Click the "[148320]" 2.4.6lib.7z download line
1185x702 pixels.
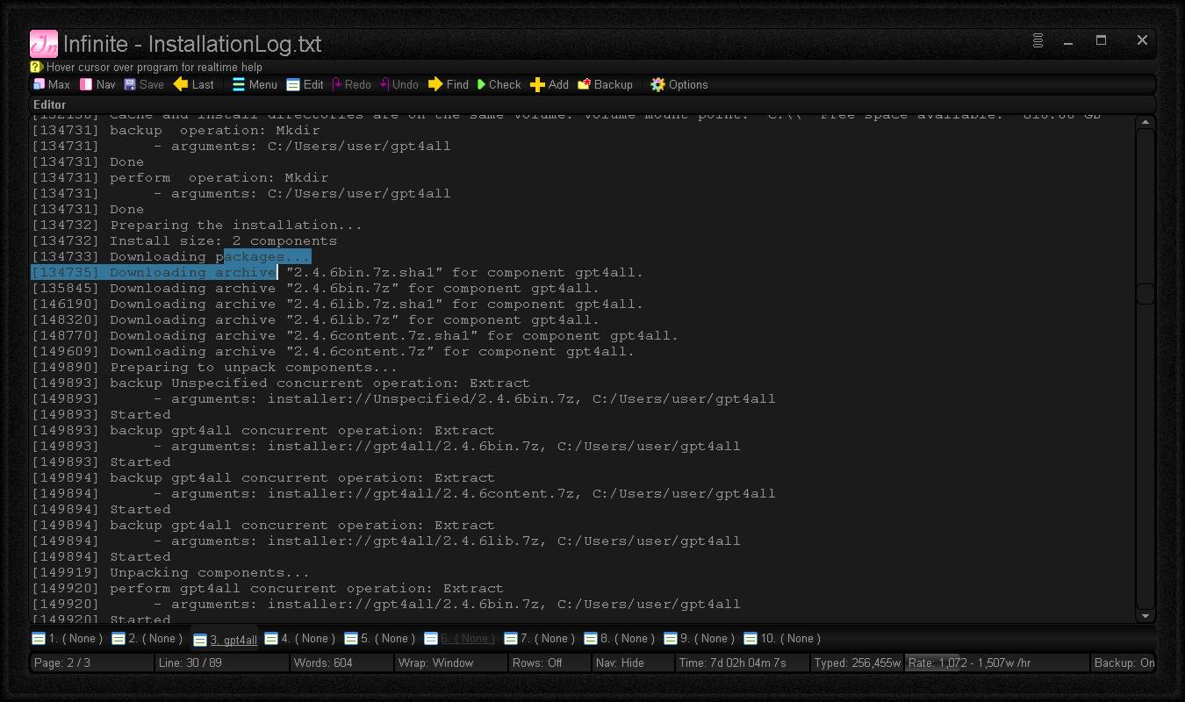point(316,319)
